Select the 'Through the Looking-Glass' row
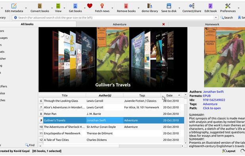245x156 pixels. pos(111,101)
